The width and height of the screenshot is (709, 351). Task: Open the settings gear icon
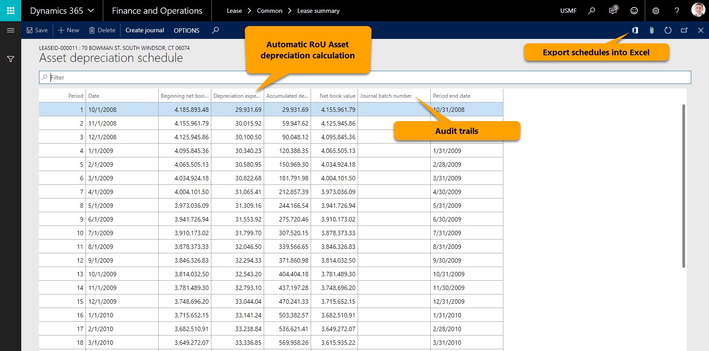[656, 11]
